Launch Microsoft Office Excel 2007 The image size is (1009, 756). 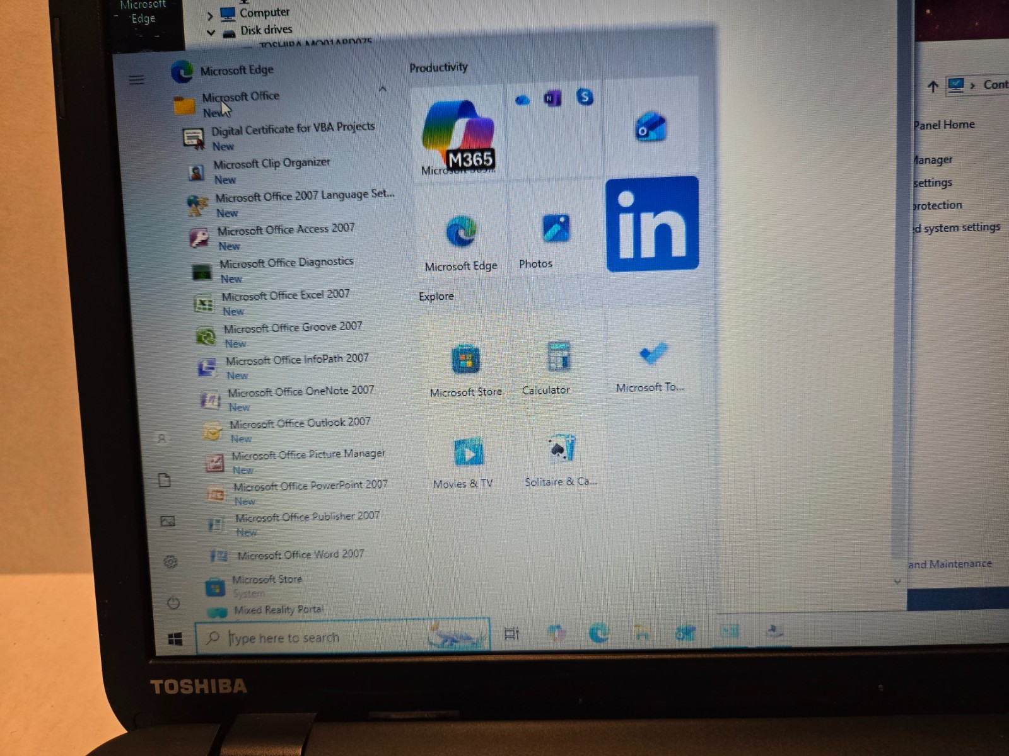click(x=271, y=302)
